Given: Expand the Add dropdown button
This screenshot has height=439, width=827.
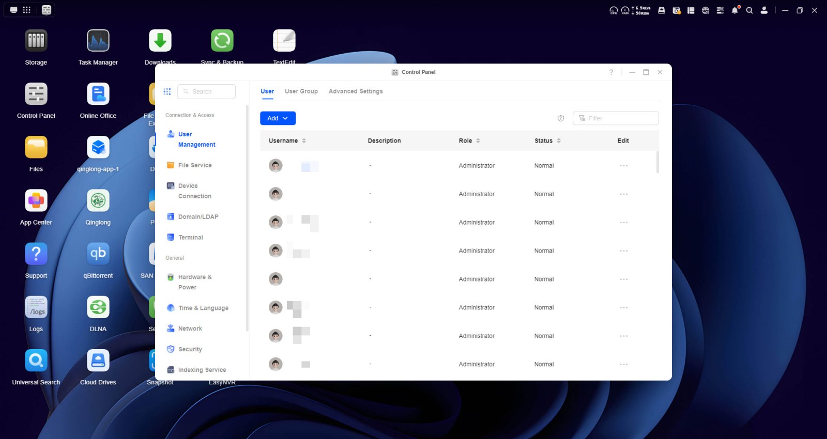Looking at the screenshot, I should coord(278,118).
